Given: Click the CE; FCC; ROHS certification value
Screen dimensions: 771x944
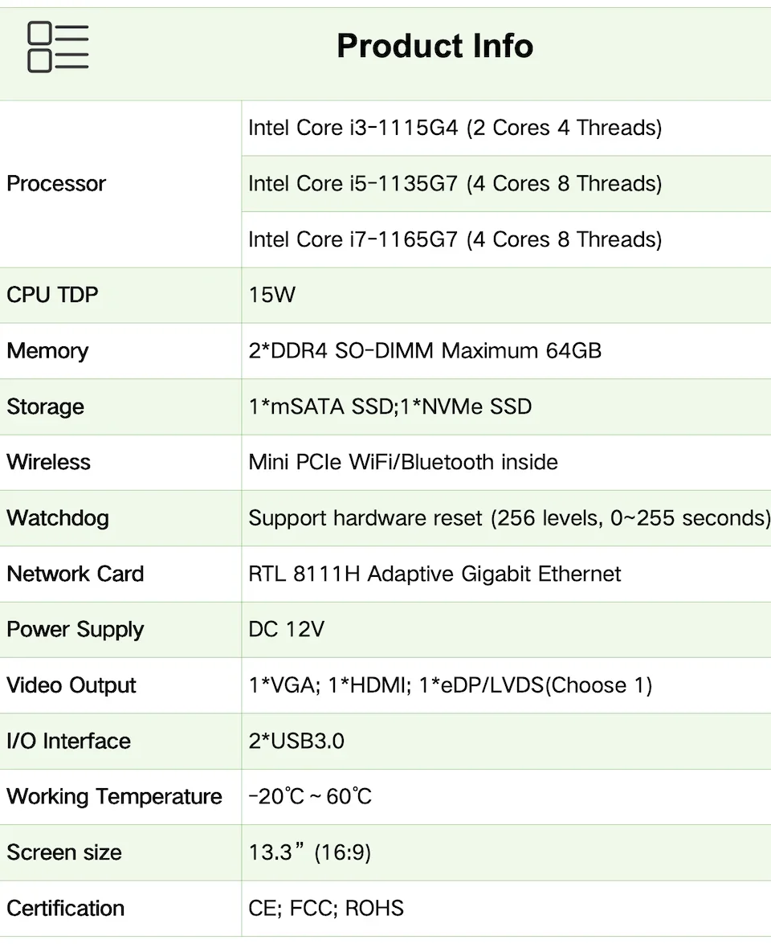Looking at the screenshot, I should (326, 908).
